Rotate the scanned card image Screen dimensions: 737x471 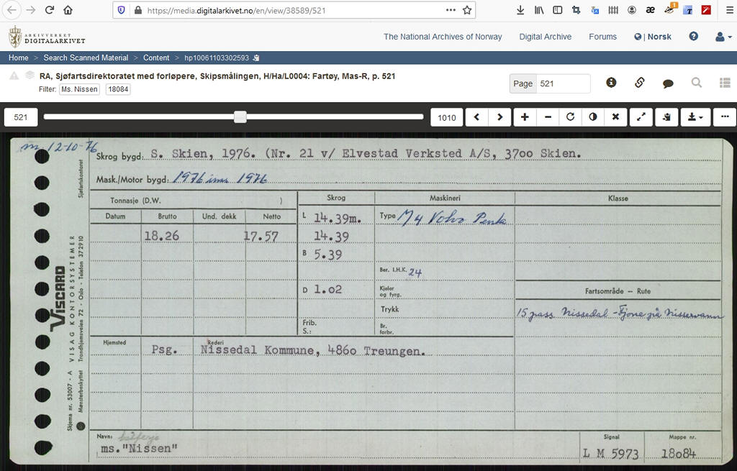pyautogui.click(x=570, y=117)
